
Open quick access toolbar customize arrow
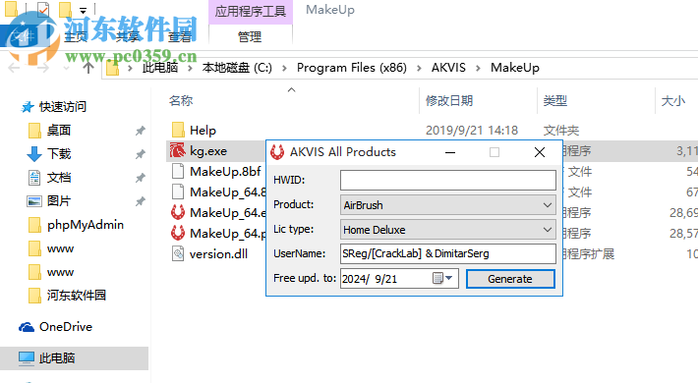[84, 10]
